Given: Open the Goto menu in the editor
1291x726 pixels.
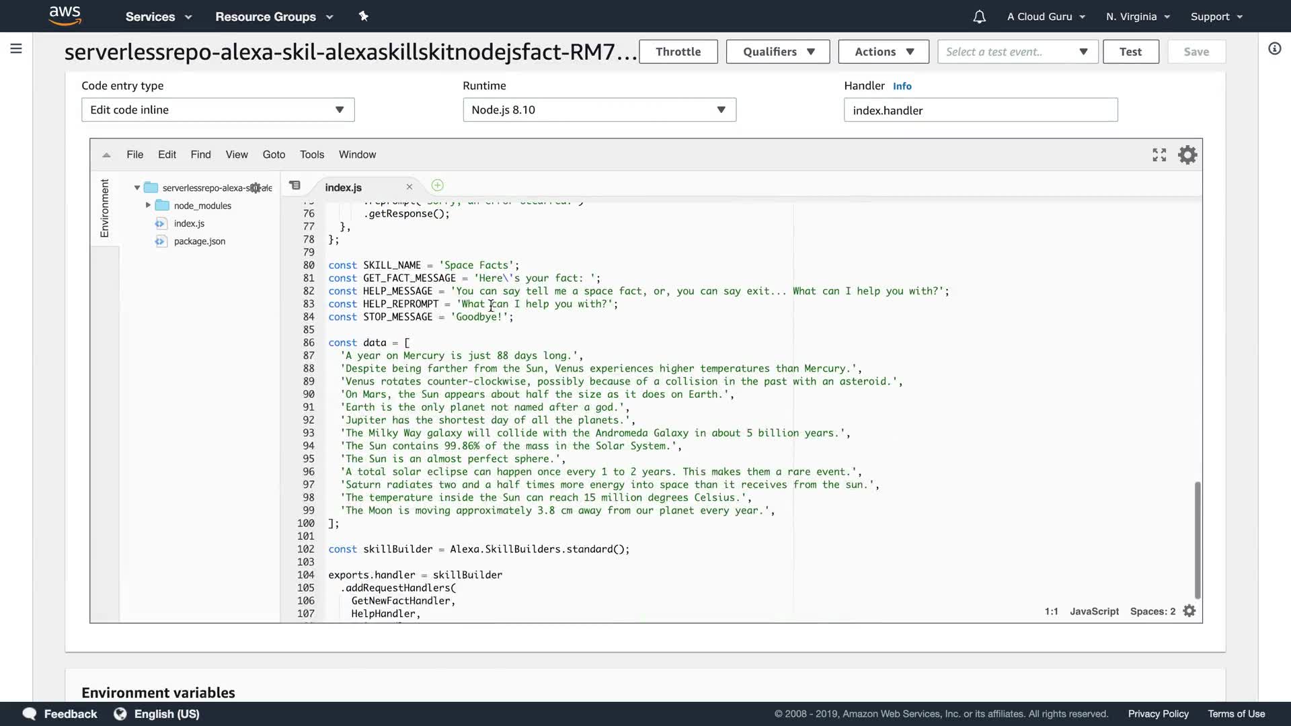Looking at the screenshot, I should 274,155.
